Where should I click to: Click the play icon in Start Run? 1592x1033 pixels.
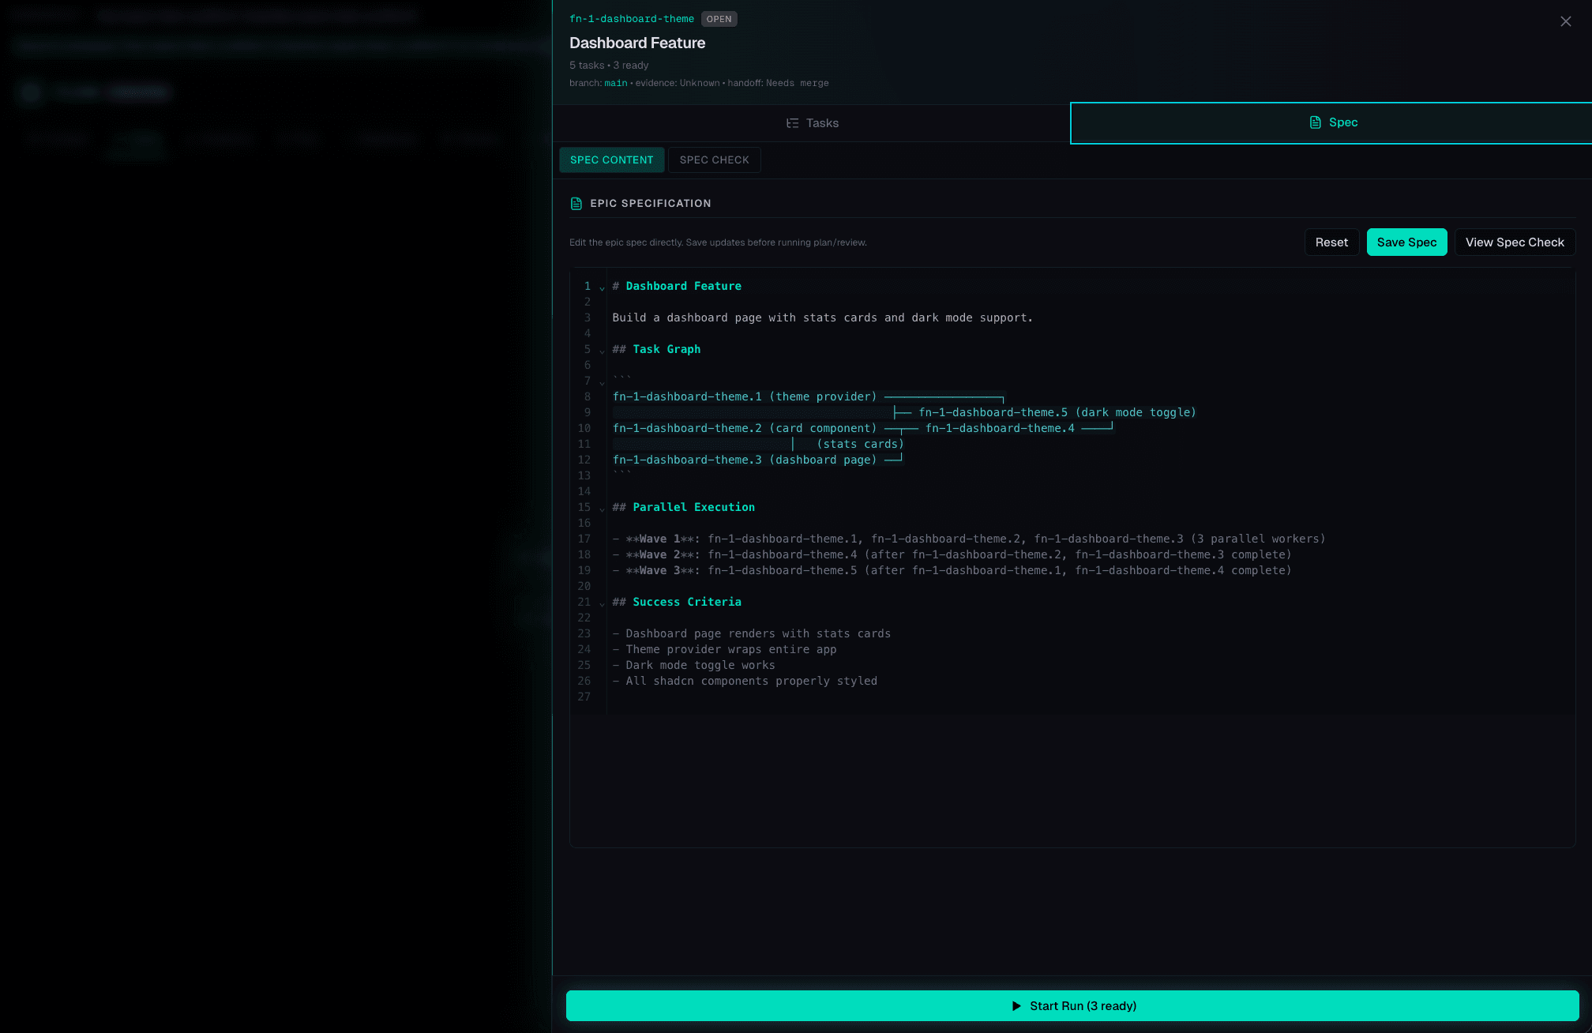point(1016,1005)
